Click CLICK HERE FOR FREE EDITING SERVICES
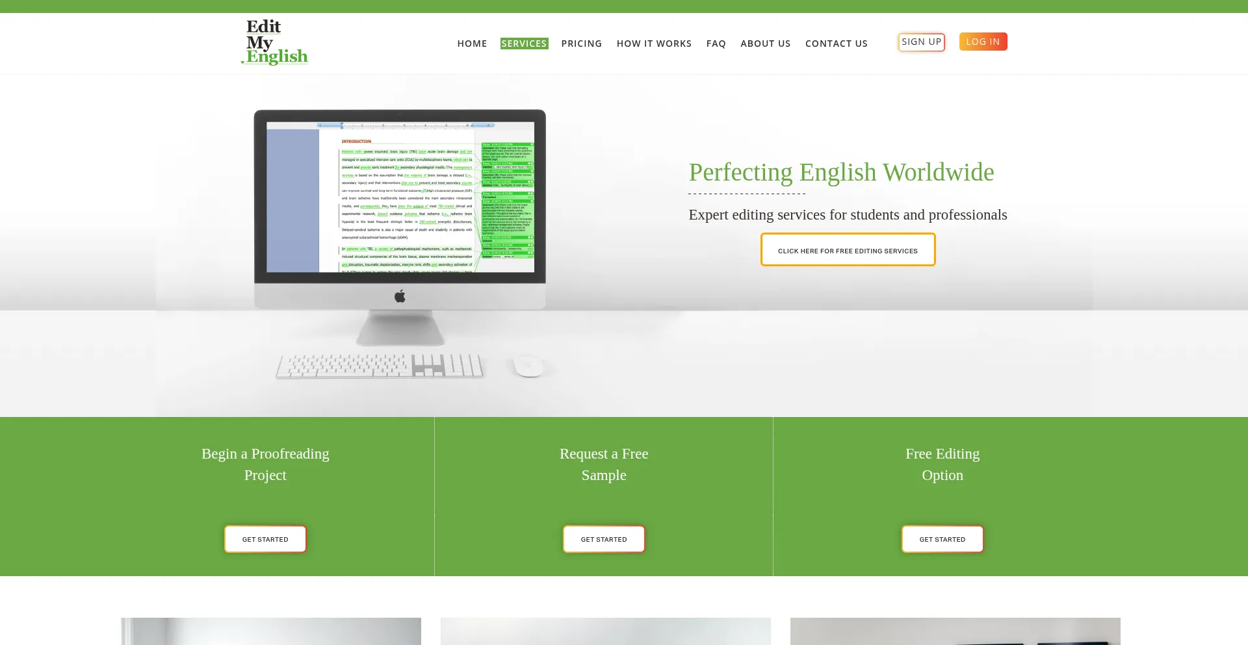Screen dimensions: 1248x645 coord(848,249)
